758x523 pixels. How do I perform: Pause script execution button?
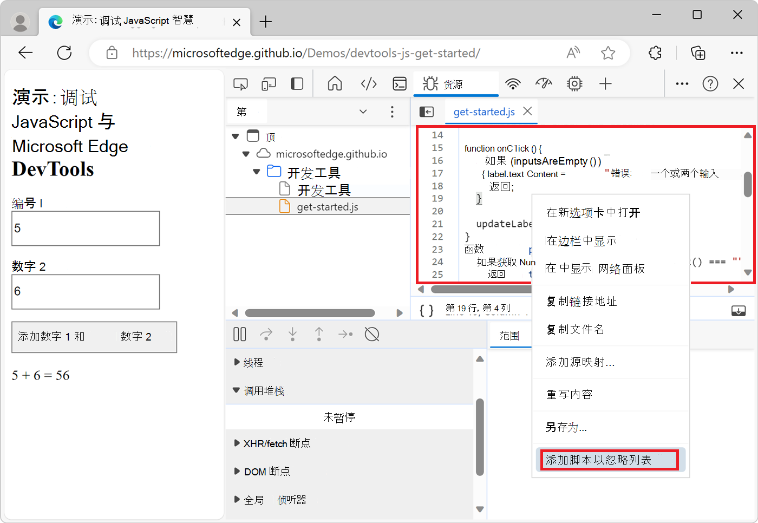[x=240, y=335]
